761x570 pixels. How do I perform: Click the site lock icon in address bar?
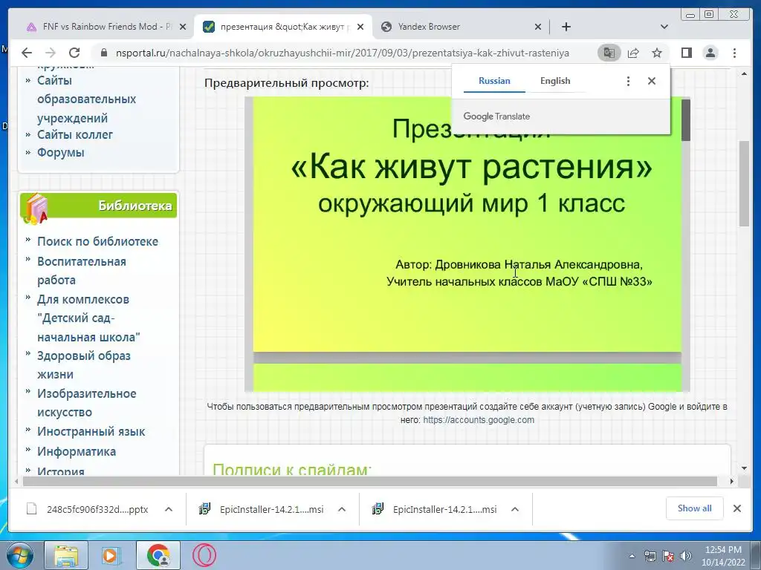coord(103,53)
